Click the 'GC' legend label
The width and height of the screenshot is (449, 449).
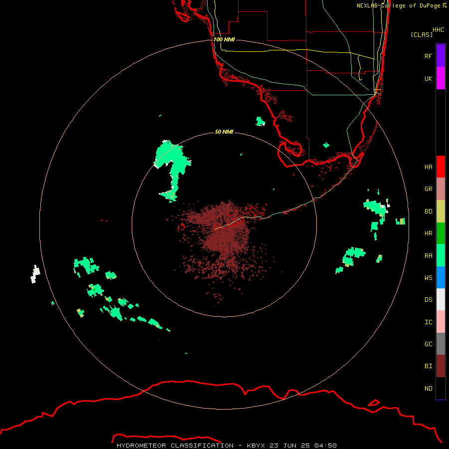(429, 344)
